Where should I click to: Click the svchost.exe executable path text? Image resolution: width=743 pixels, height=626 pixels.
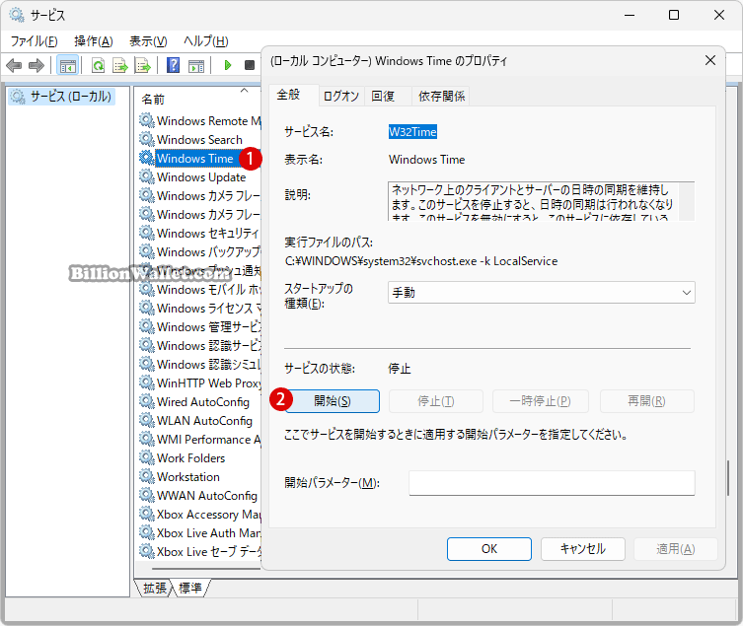click(x=421, y=261)
